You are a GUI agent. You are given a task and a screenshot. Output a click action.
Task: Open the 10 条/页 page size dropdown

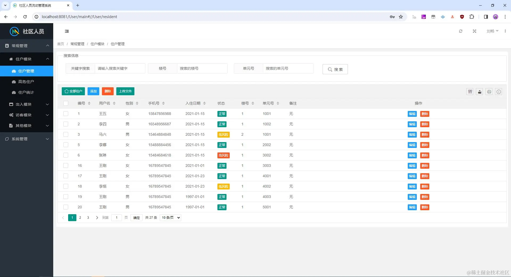point(170,218)
